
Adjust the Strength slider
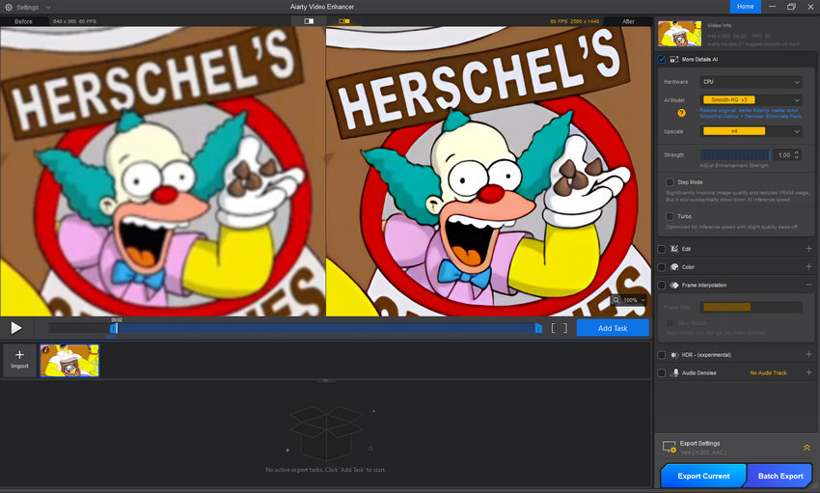(735, 154)
